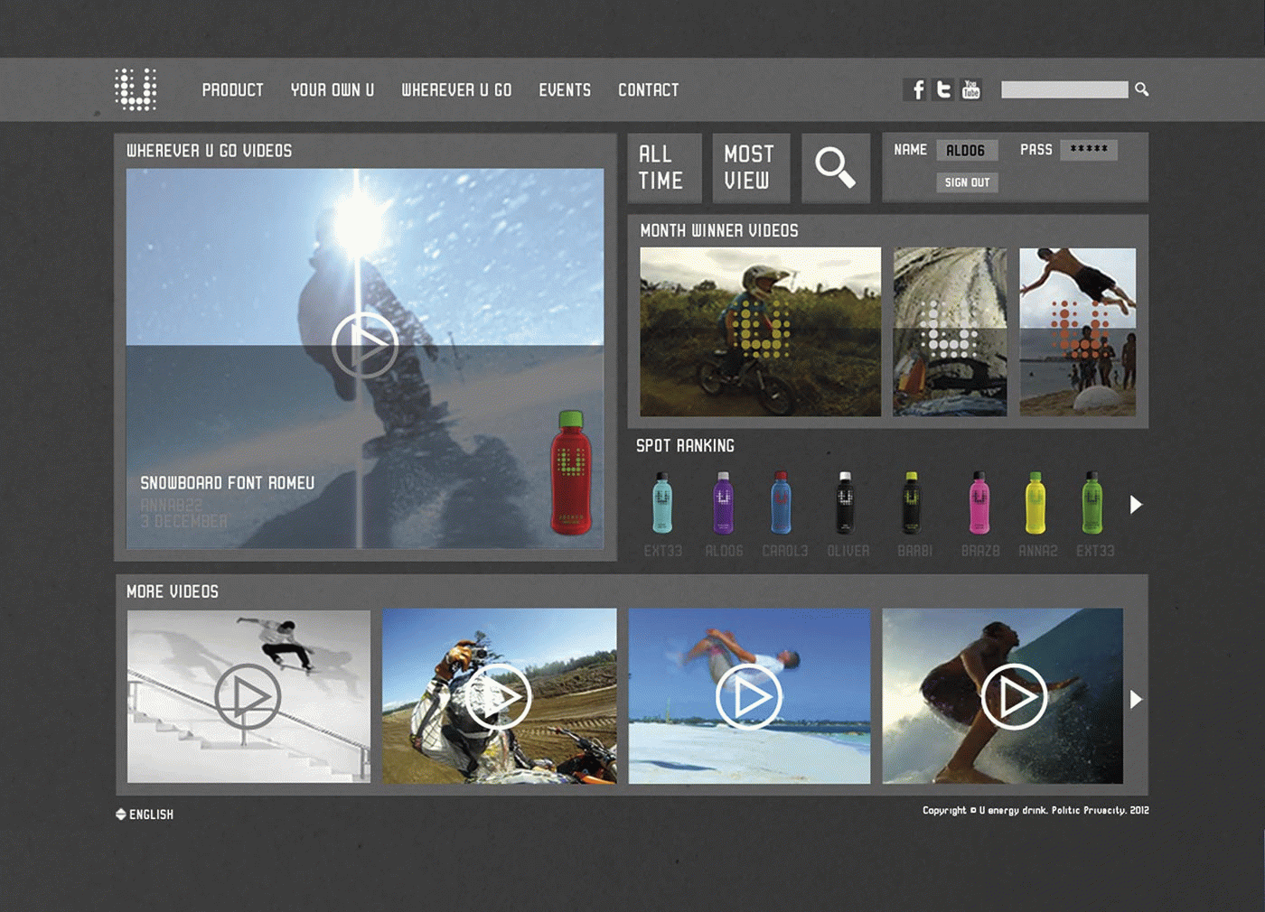
Task: Go to the Events menu item
Action: click(x=565, y=90)
